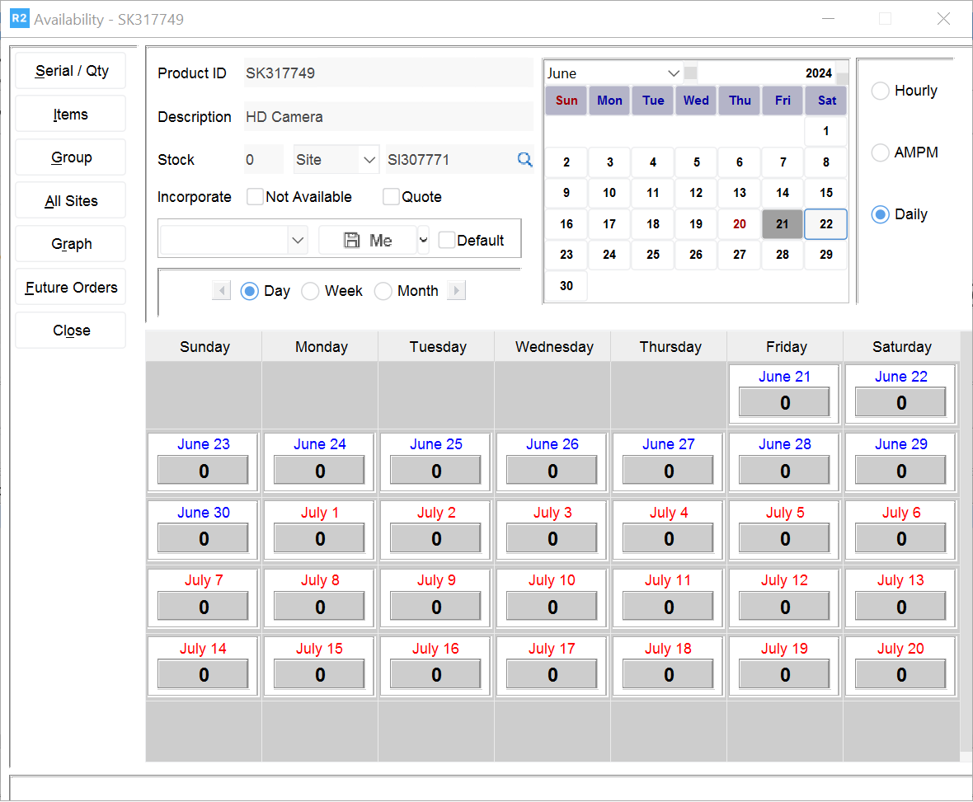The width and height of the screenshot is (973, 802).
Task: Click the R2 application logo in title bar
Action: [x=19, y=19]
